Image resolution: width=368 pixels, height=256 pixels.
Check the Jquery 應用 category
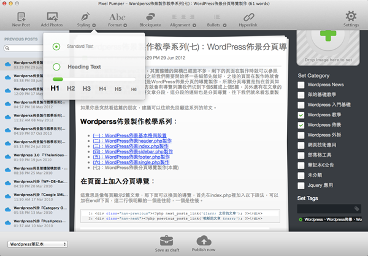(x=301, y=186)
